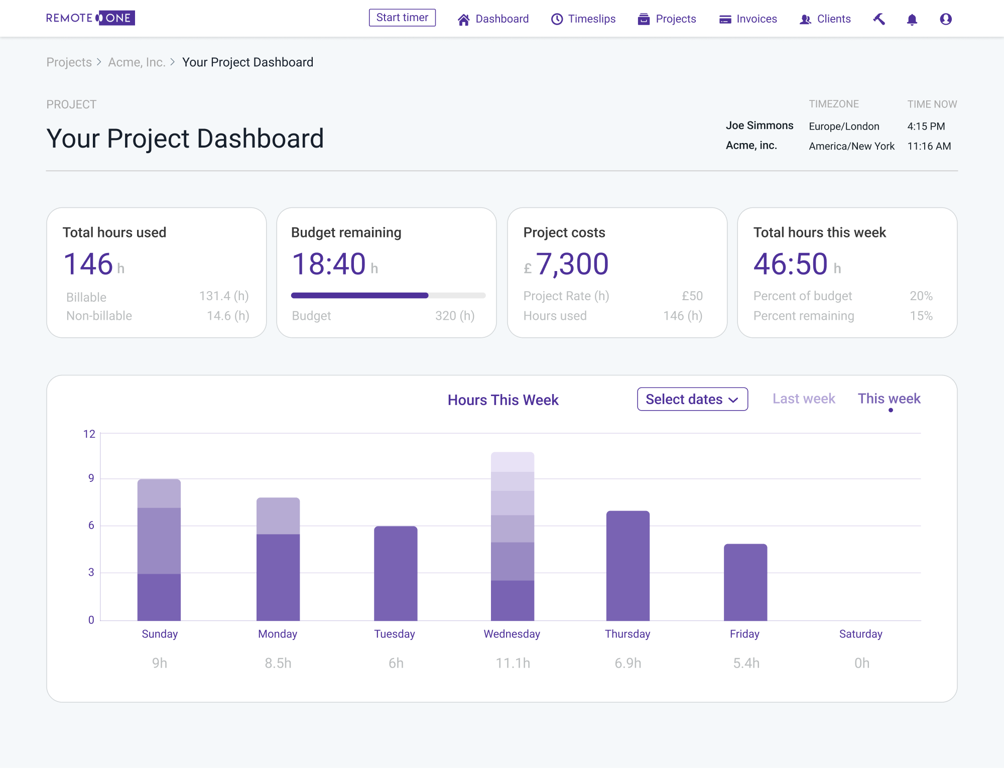
Task: Click the 9h Sunday total
Action: click(x=159, y=663)
